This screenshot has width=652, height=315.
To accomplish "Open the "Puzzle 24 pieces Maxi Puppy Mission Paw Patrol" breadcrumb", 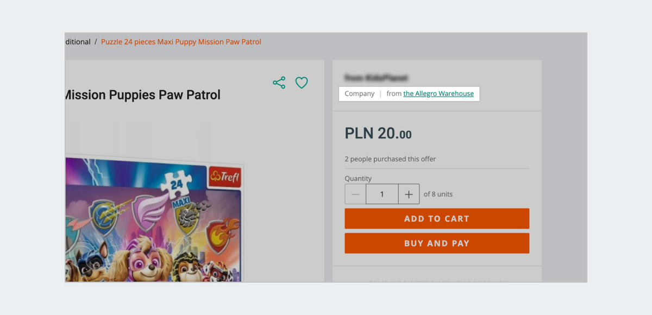I will pos(181,41).
